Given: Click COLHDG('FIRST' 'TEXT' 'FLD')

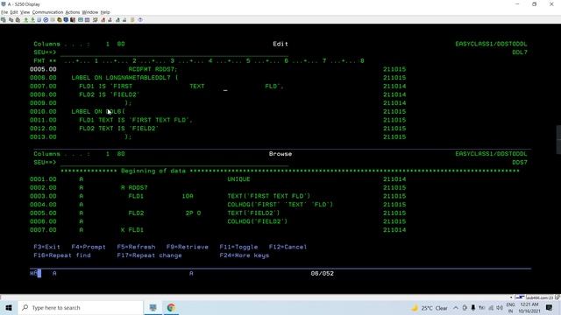Looking at the screenshot, I should 280,205.
